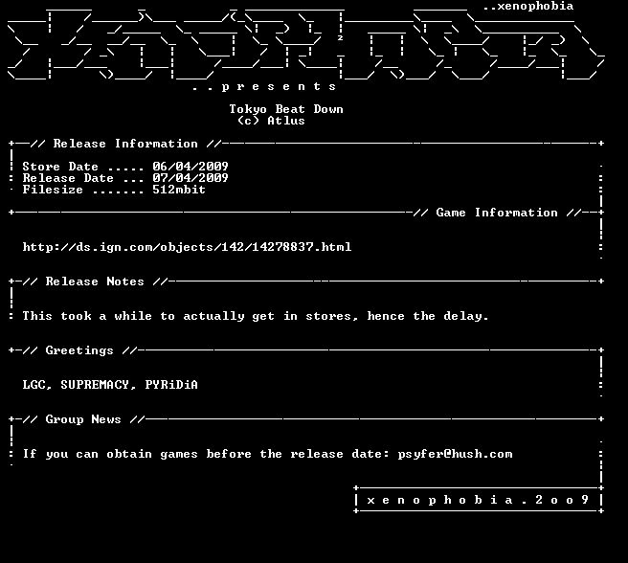Click the 'LGC' greeting name
628x563 pixels.
35,385
